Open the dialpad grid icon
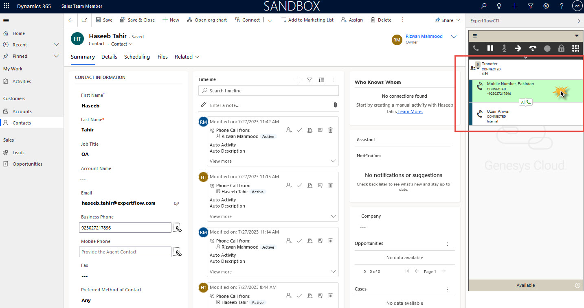The image size is (584, 308). tap(575, 48)
